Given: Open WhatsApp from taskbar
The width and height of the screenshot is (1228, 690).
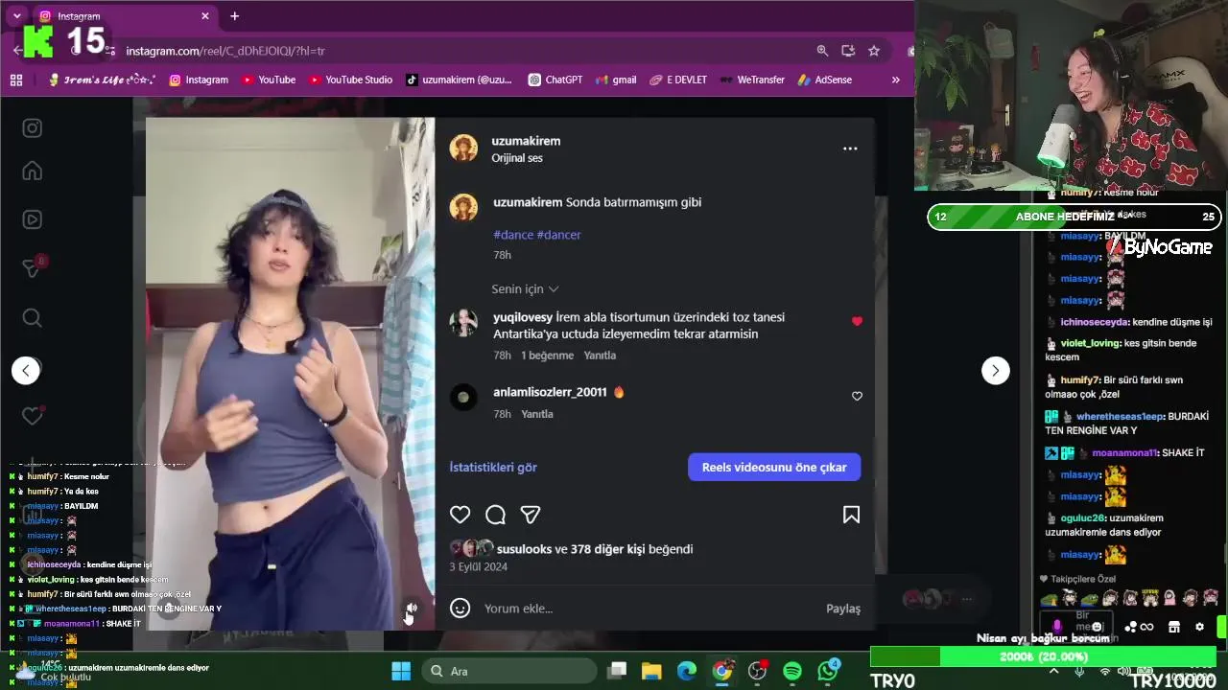Looking at the screenshot, I should 828,671.
